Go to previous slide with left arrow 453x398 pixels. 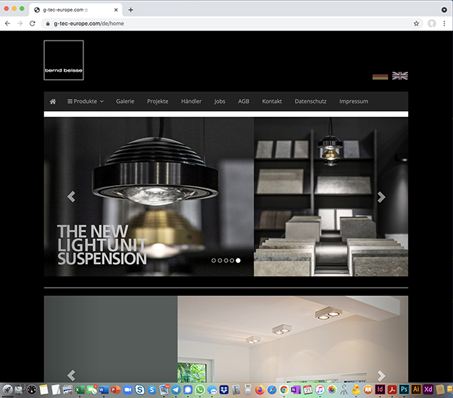tap(71, 197)
